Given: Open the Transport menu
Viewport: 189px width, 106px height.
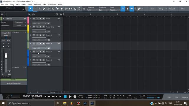Looking at the screenshot, I should point(37,5).
